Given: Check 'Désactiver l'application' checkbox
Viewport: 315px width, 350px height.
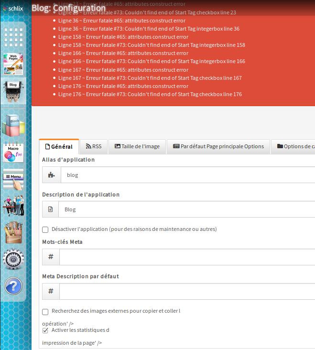Looking at the screenshot, I should 45,230.
